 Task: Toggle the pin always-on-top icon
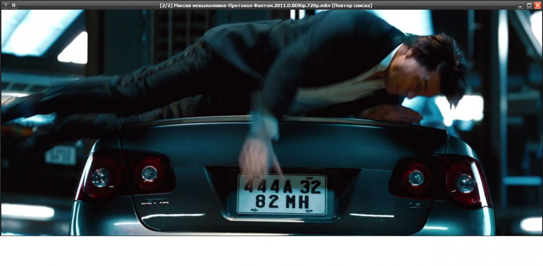point(14,5)
